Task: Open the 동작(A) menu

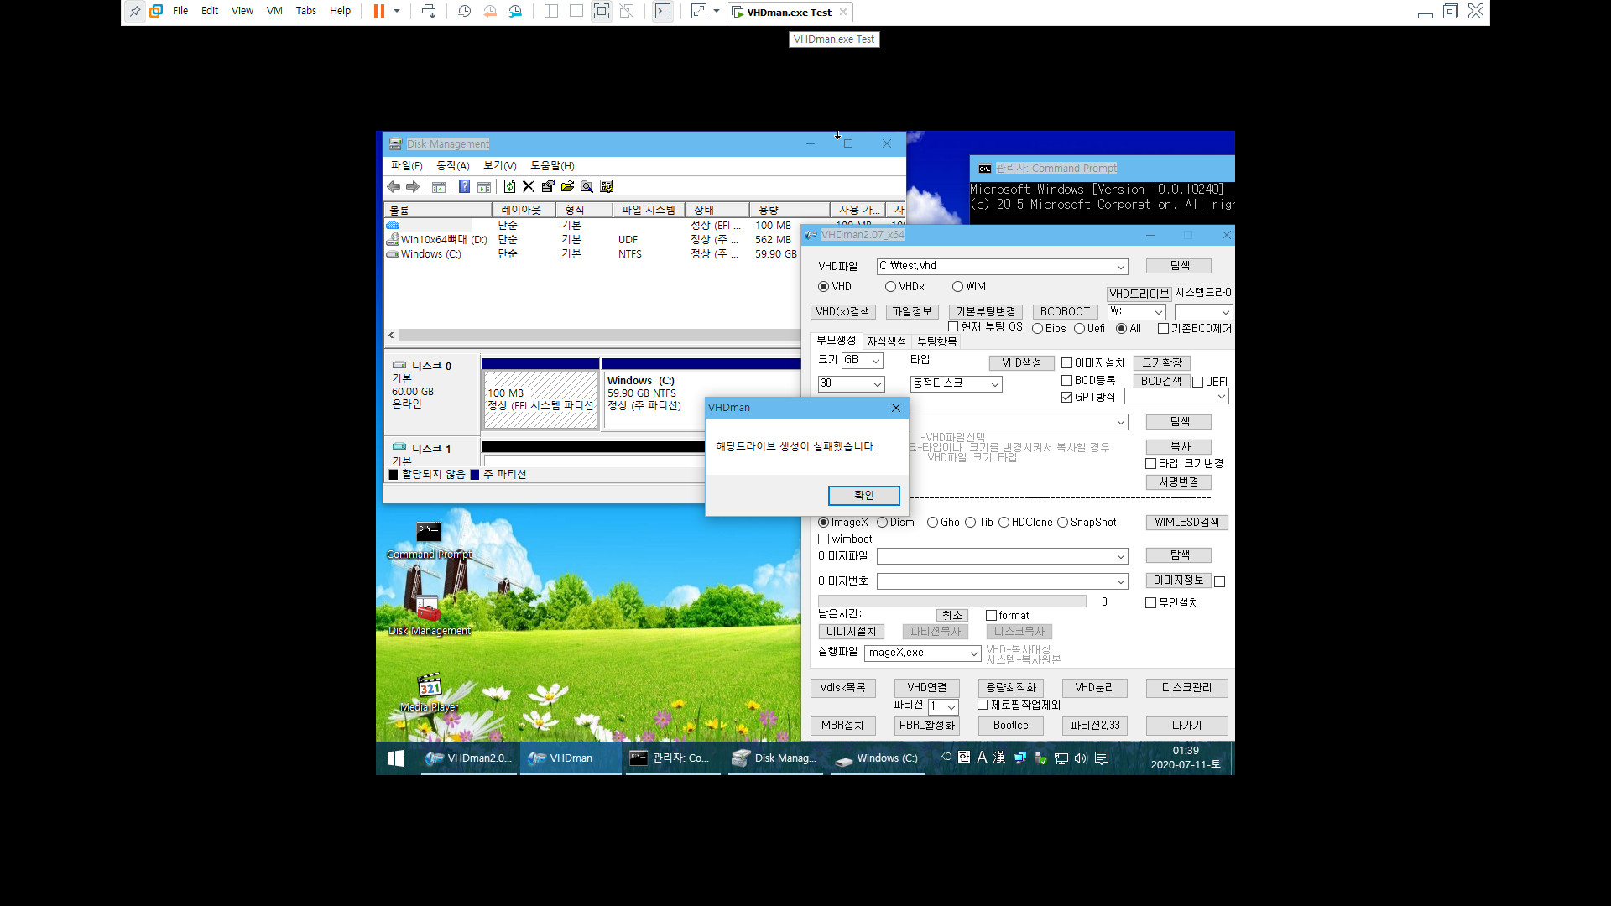Action: pyautogui.click(x=452, y=166)
